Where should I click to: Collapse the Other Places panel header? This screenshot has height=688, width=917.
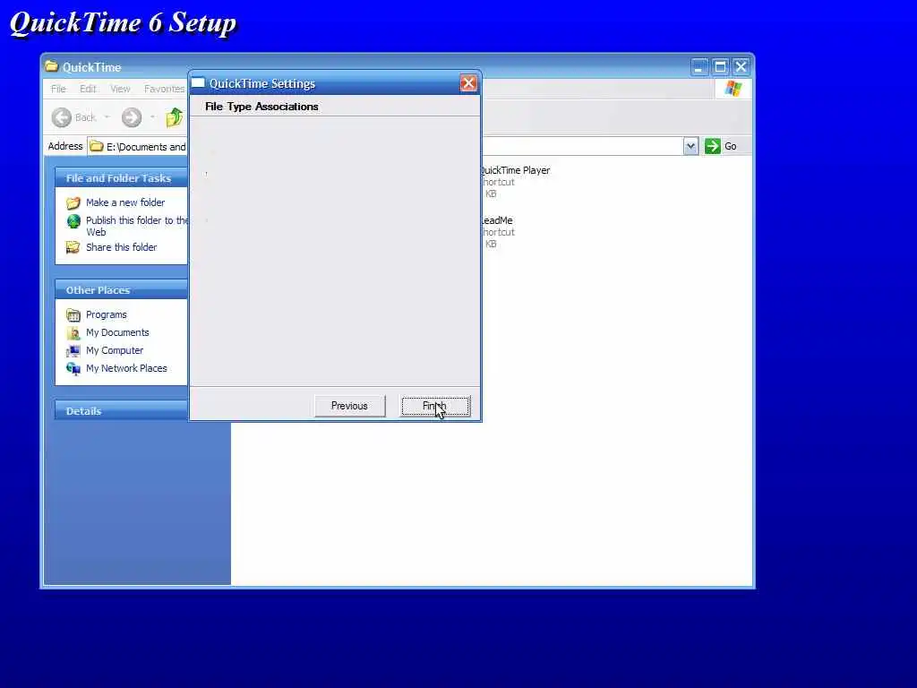(x=121, y=290)
